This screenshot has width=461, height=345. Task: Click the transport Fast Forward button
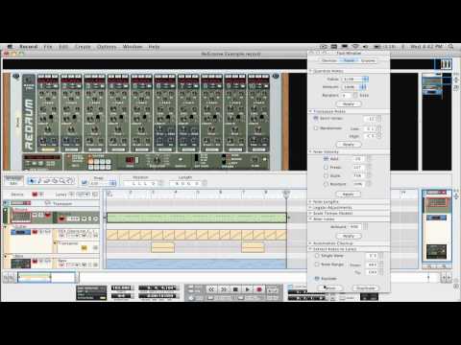(x=224, y=289)
